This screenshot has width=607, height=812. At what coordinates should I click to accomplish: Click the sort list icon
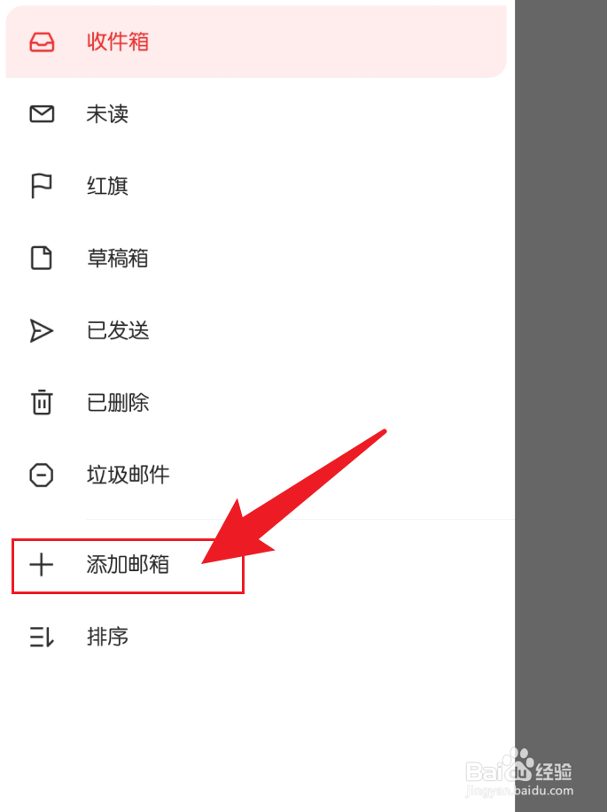pyautogui.click(x=42, y=637)
